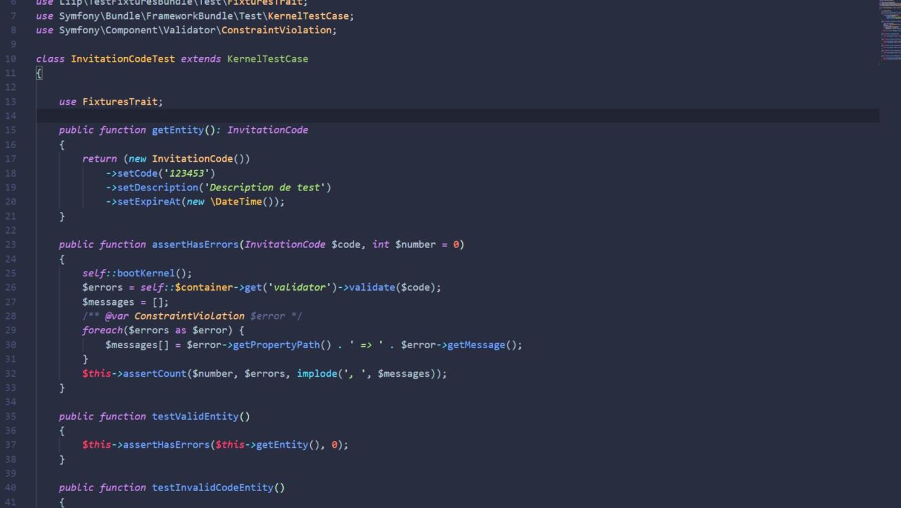901x508 pixels.
Task: Click the assertHasErrors function declaration name
Action: tap(195, 245)
